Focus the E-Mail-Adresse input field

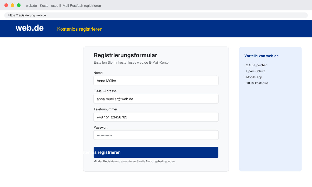(156, 99)
